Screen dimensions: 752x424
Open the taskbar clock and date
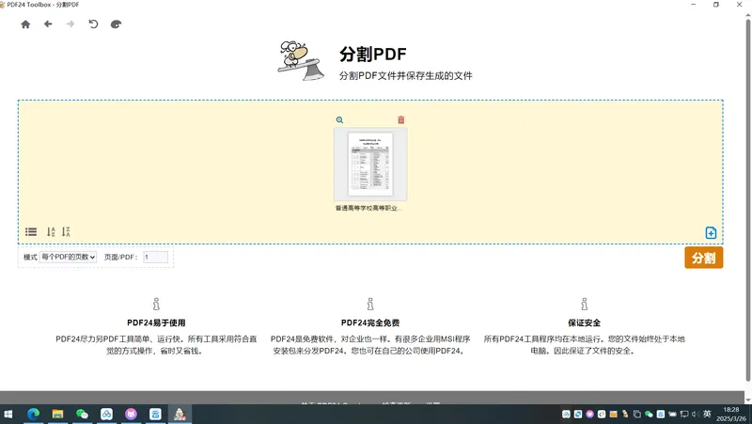pyautogui.click(x=729, y=414)
